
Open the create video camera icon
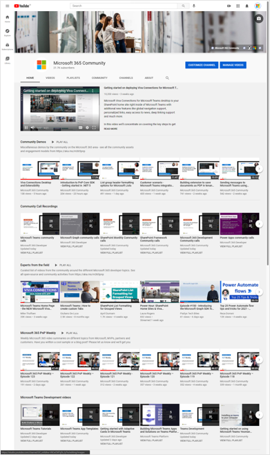coord(229,6)
